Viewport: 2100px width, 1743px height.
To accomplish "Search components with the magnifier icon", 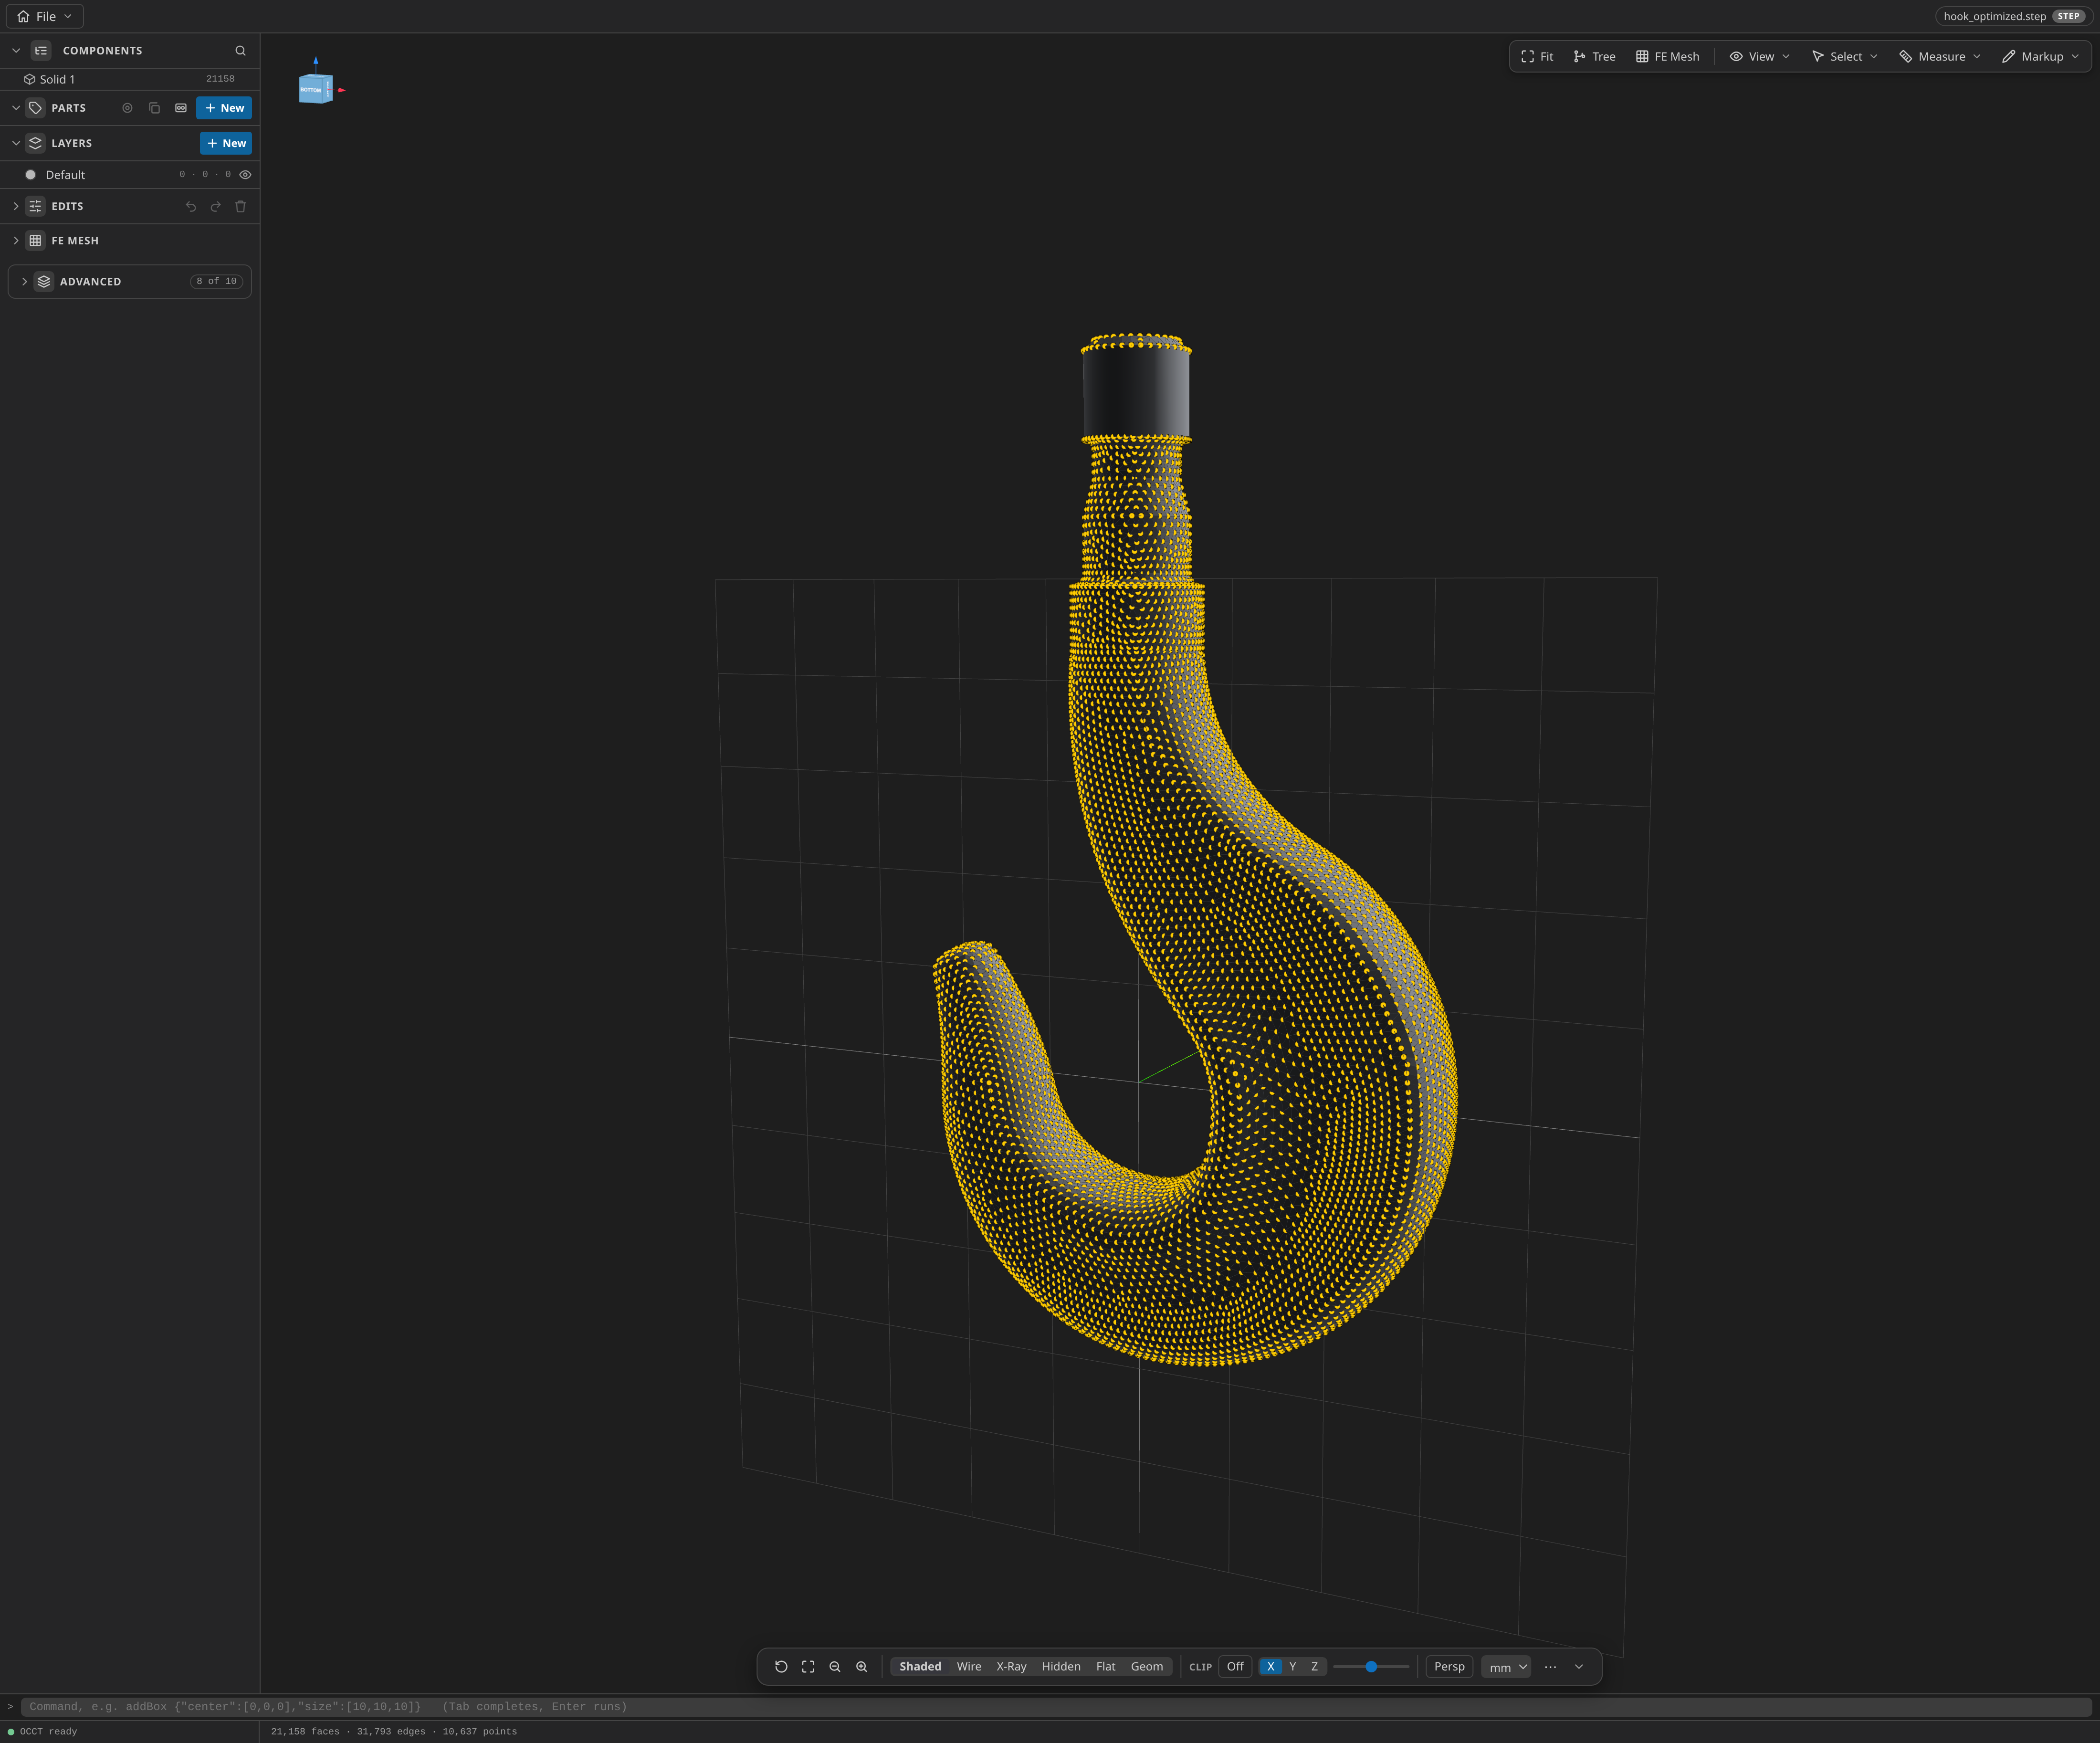I will tap(240, 50).
